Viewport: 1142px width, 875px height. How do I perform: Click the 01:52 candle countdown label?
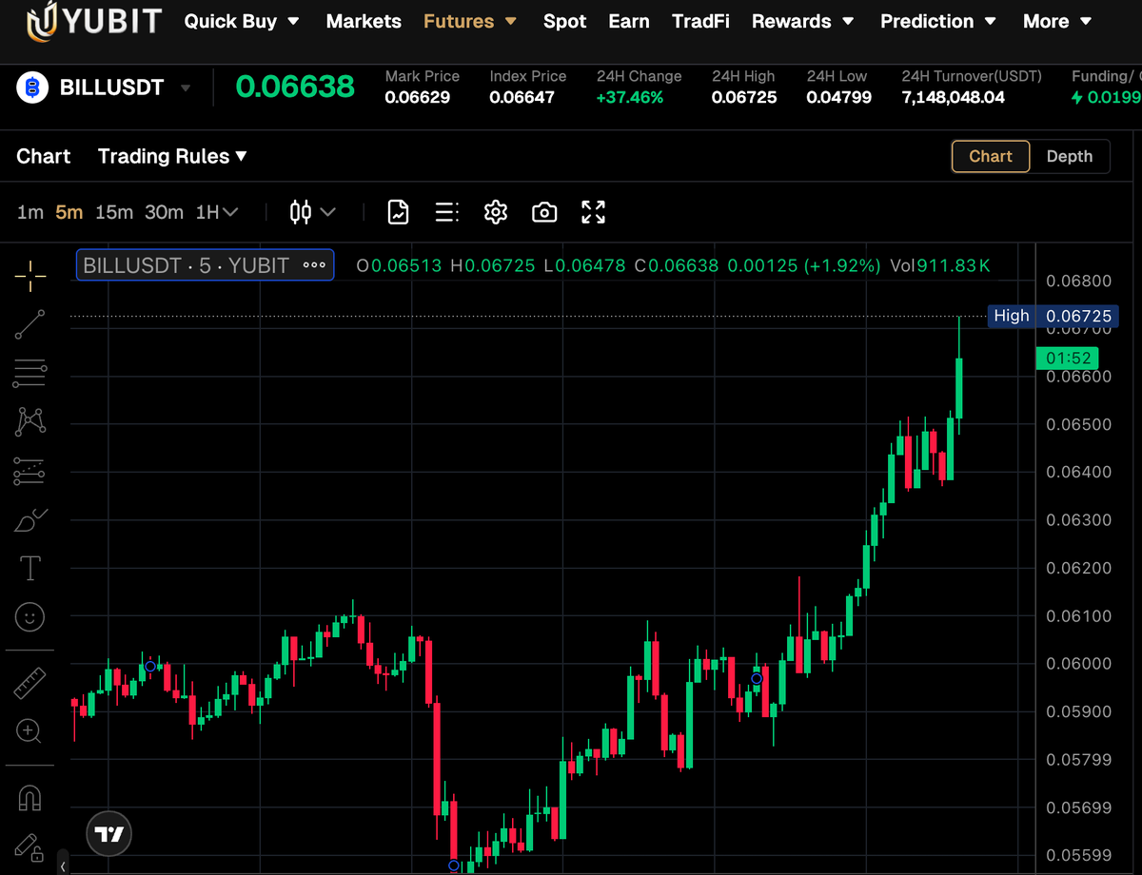(x=1067, y=359)
